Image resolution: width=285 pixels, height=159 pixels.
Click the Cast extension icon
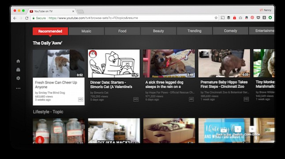(x=223, y=18)
